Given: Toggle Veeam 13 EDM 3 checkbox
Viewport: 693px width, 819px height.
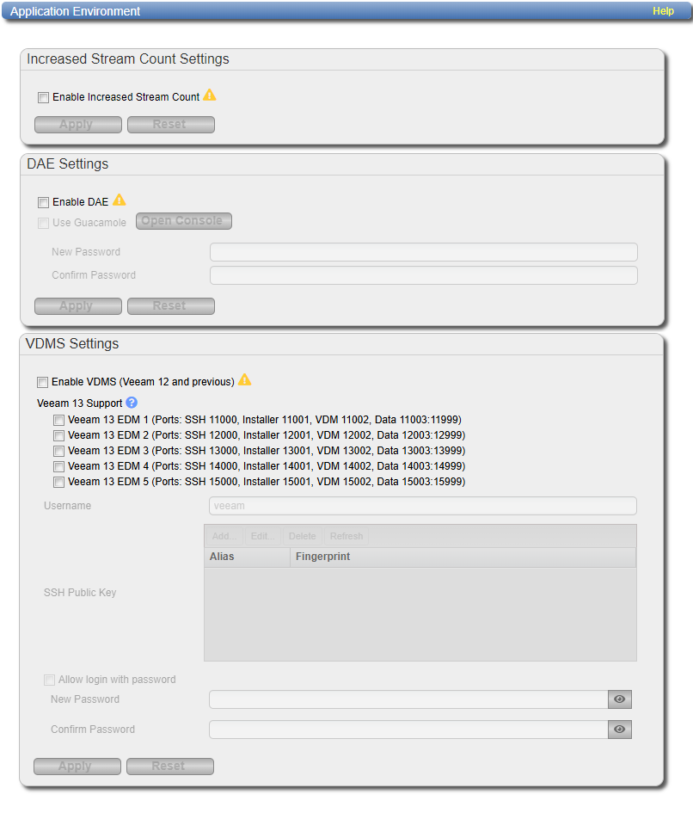Looking at the screenshot, I should [x=58, y=451].
